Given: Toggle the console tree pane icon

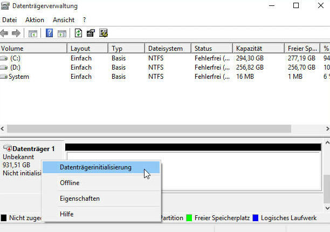Looking at the screenshot, I should click(32, 33).
